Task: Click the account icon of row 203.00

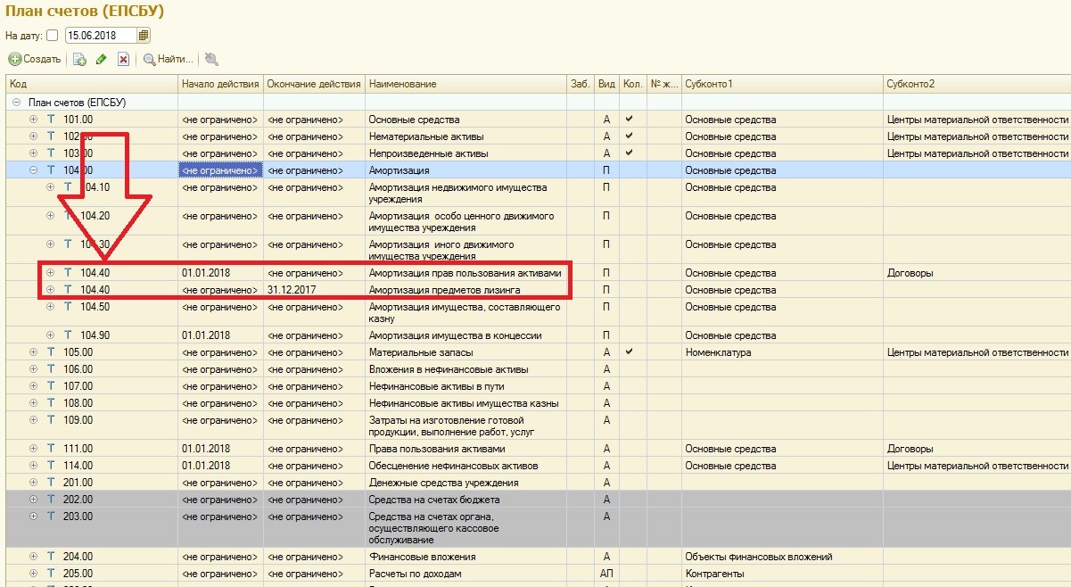Action: pyautogui.click(x=51, y=517)
